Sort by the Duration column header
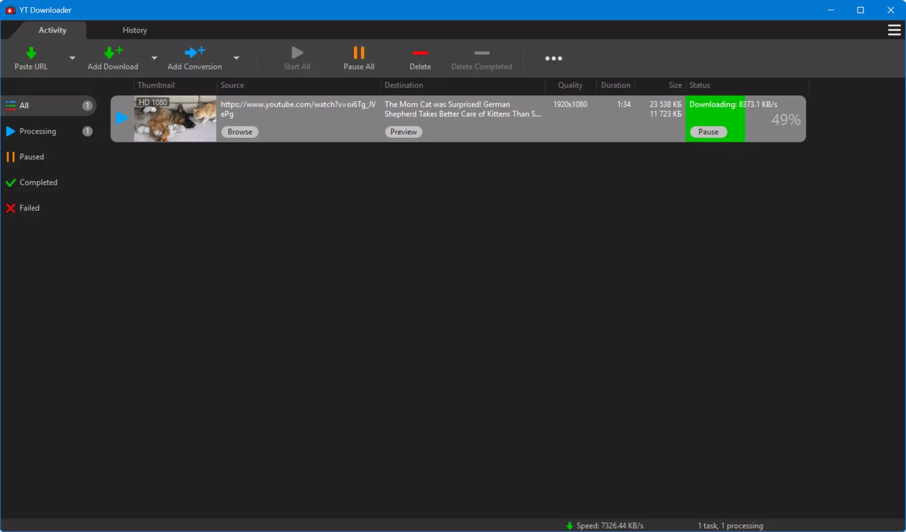This screenshot has height=532, width=906. [x=615, y=85]
